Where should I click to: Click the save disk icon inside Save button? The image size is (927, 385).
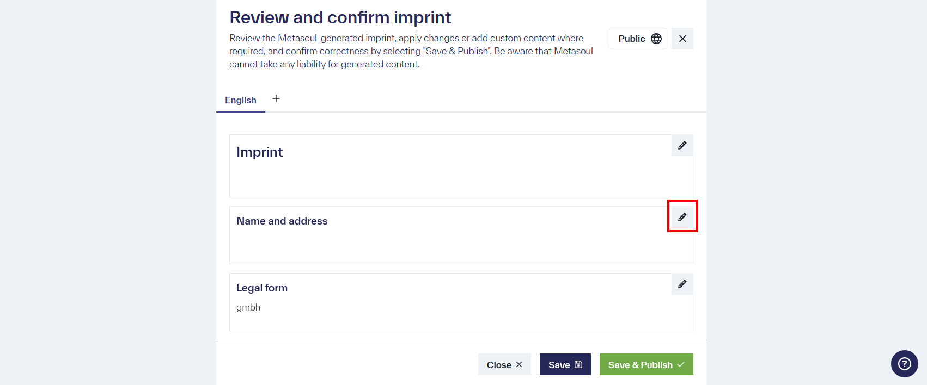tap(579, 364)
